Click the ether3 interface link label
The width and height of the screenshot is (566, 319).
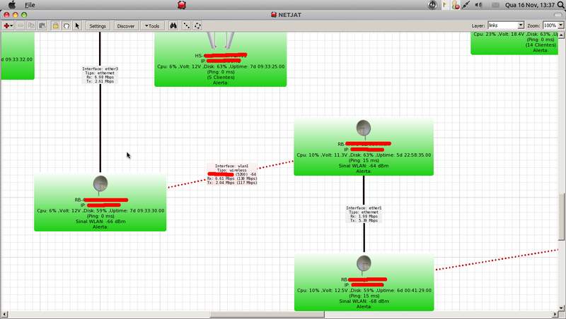(x=100, y=75)
